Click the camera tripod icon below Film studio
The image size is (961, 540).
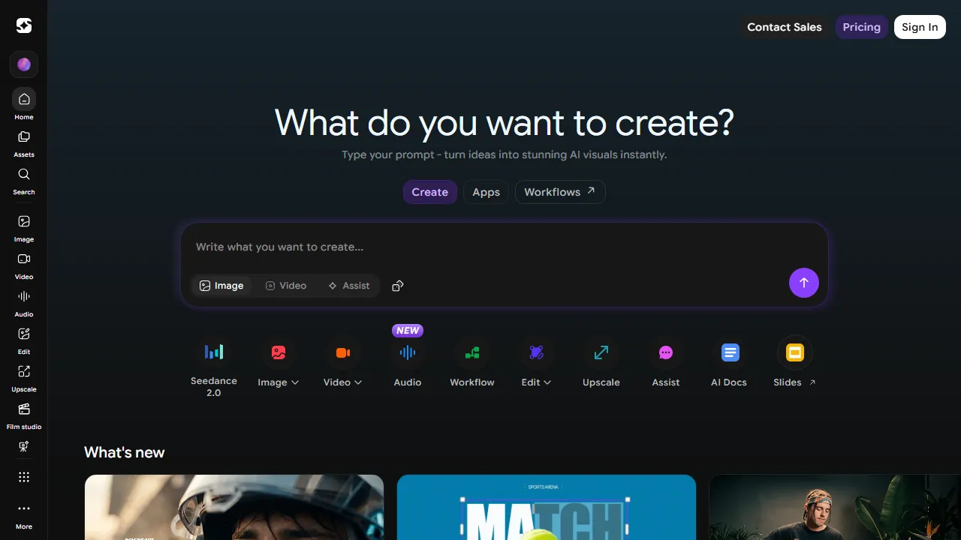(x=24, y=446)
